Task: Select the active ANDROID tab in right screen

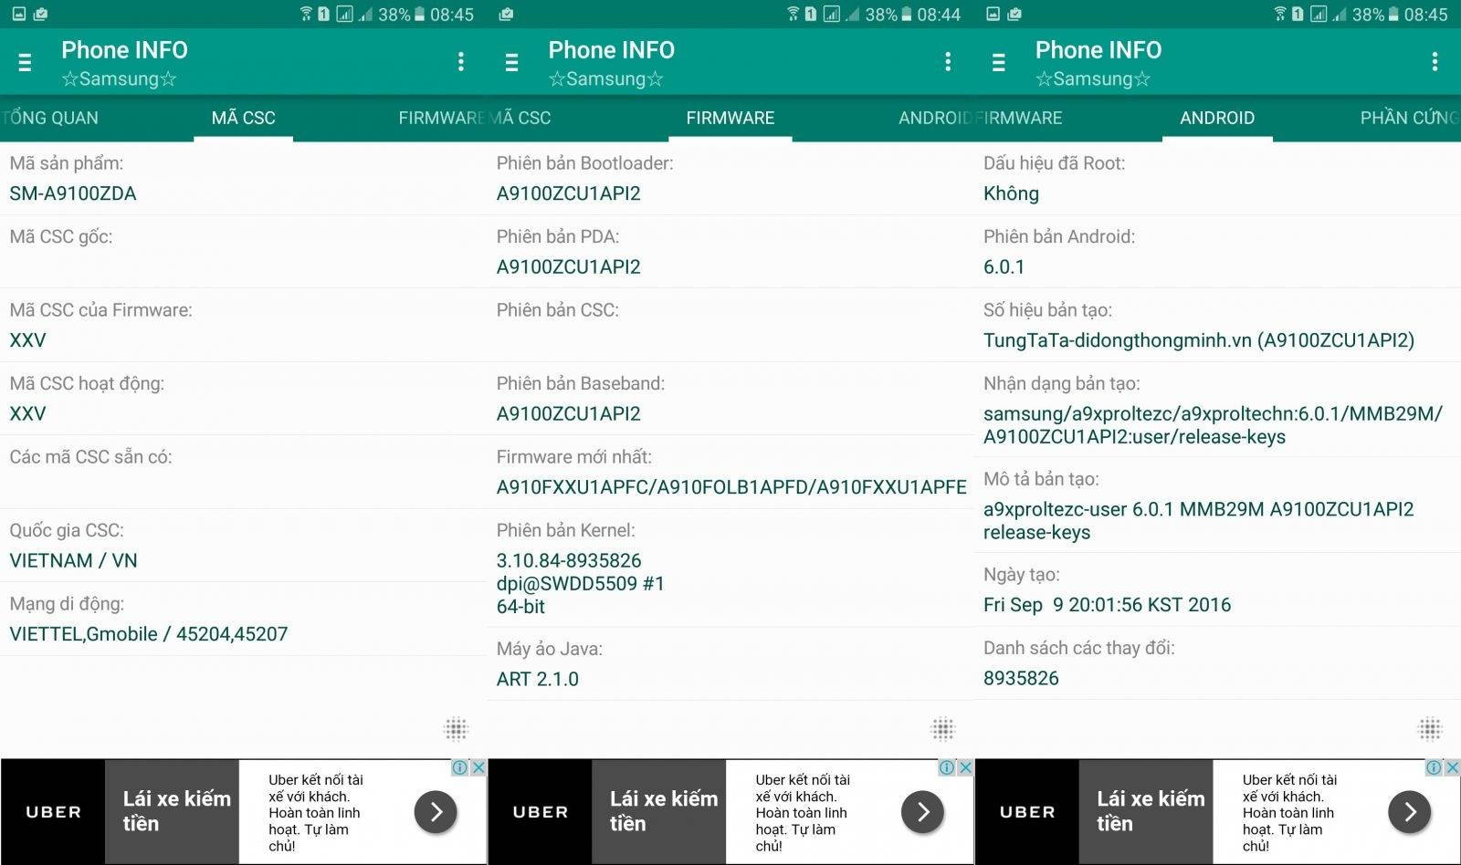Action: click(x=1217, y=118)
